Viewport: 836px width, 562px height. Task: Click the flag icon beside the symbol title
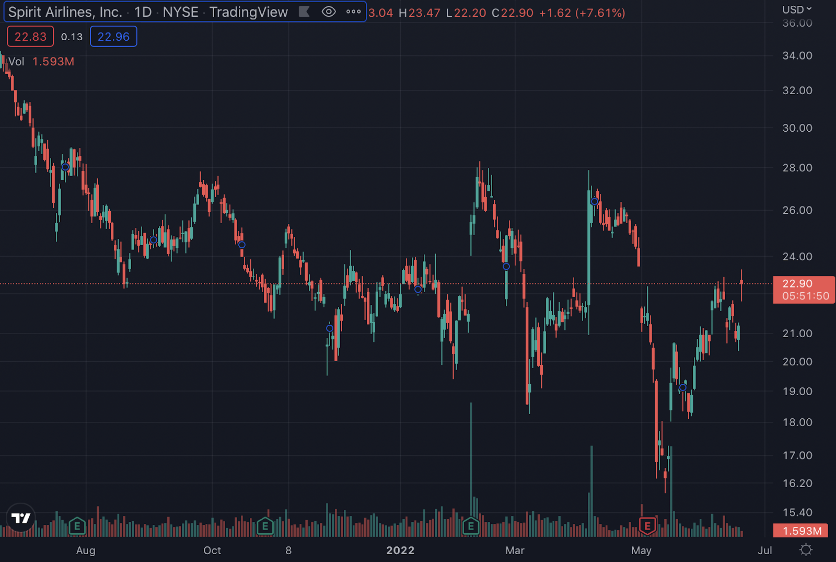tap(304, 12)
